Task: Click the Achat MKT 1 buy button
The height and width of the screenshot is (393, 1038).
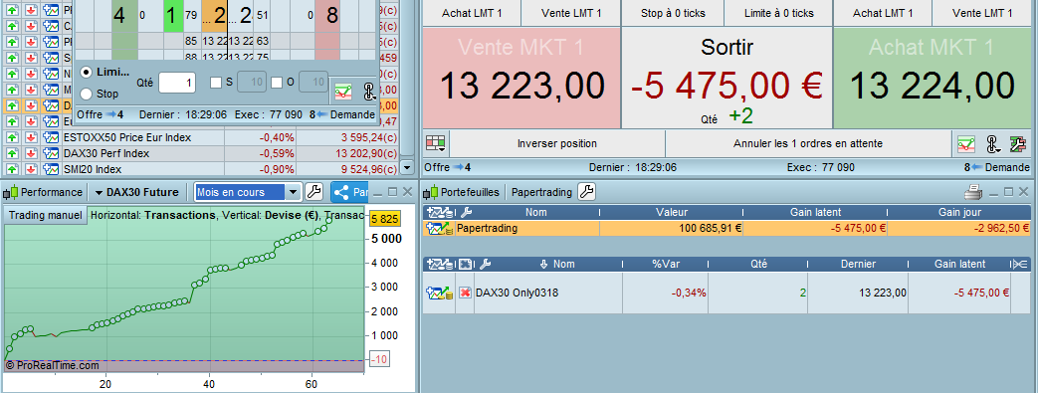Action: click(x=933, y=78)
